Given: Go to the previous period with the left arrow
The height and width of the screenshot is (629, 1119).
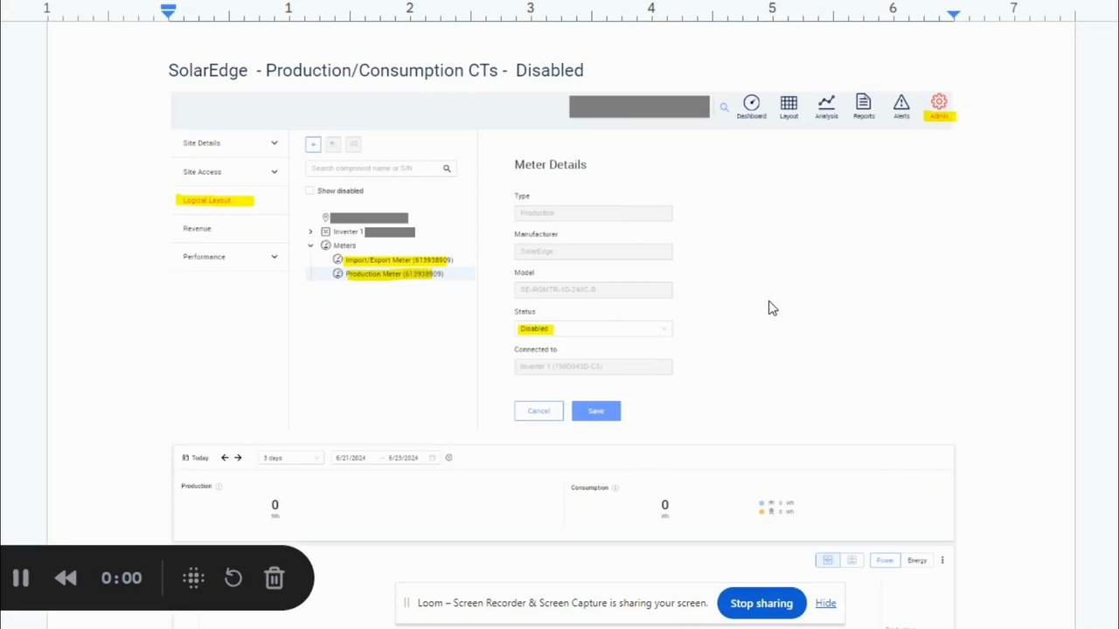Looking at the screenshot, I should [x=225, y=458].
